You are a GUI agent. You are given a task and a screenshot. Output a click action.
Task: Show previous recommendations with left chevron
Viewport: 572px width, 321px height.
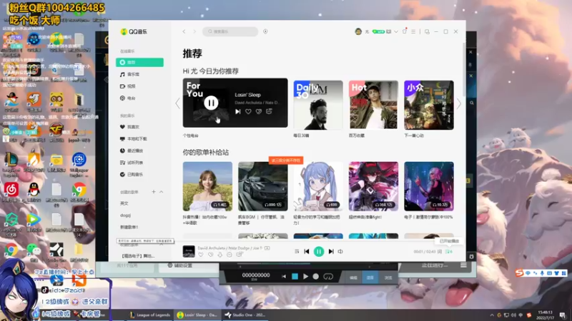(177, 103)
